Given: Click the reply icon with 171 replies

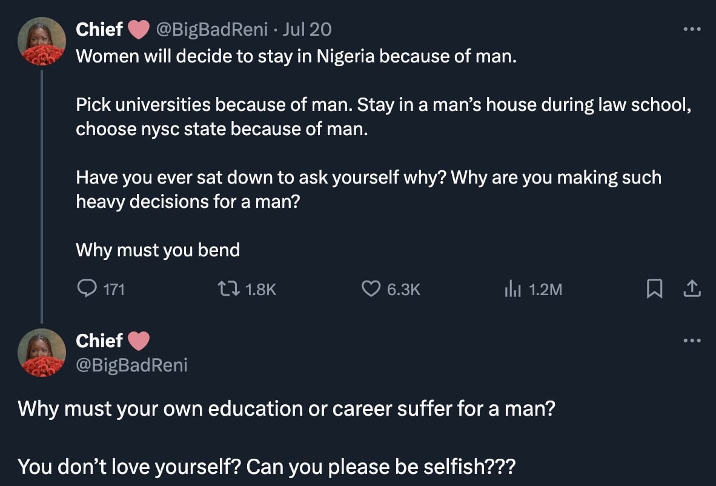Looking at the screenshot, I should click(85, 290).
